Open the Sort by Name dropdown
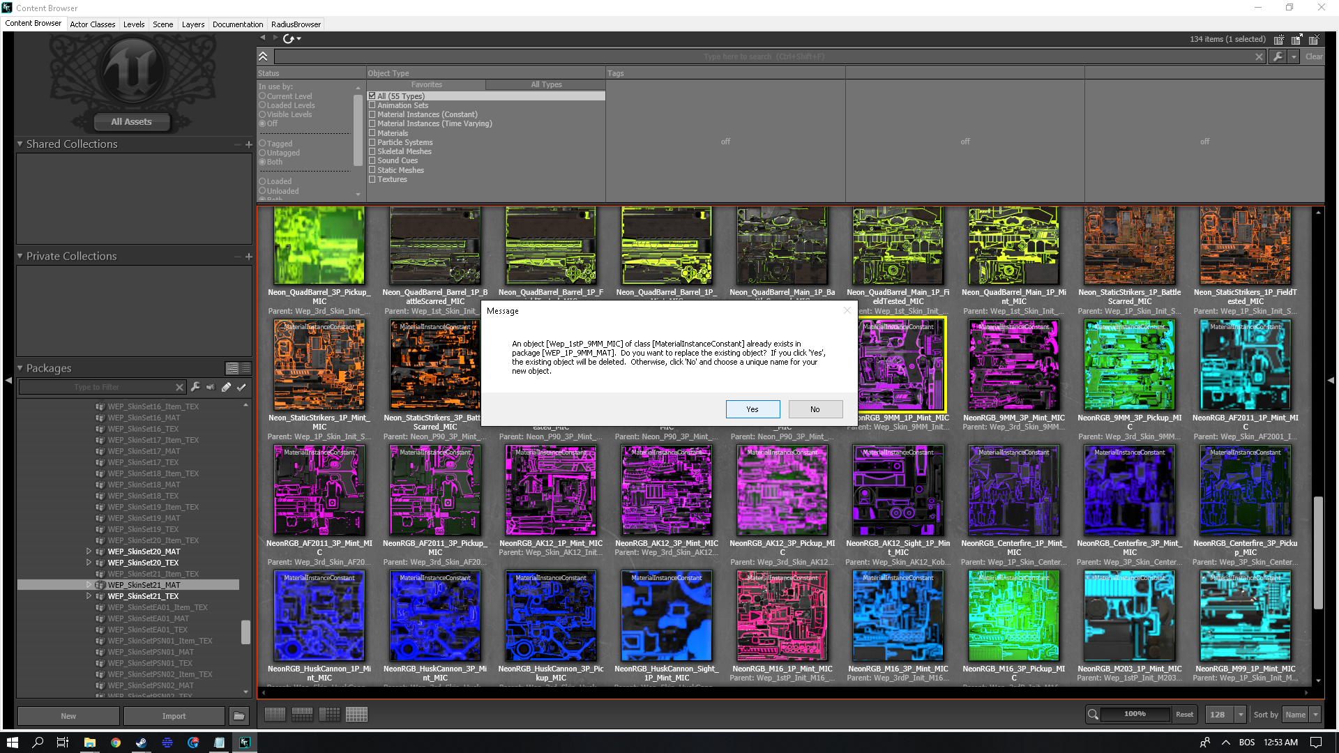Viewport: 1339px width, 753px height. [x=1315, y=715]
